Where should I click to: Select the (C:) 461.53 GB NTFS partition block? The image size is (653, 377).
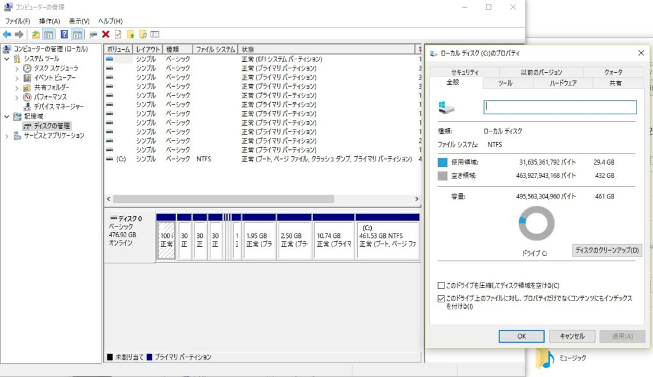point(388,237)
